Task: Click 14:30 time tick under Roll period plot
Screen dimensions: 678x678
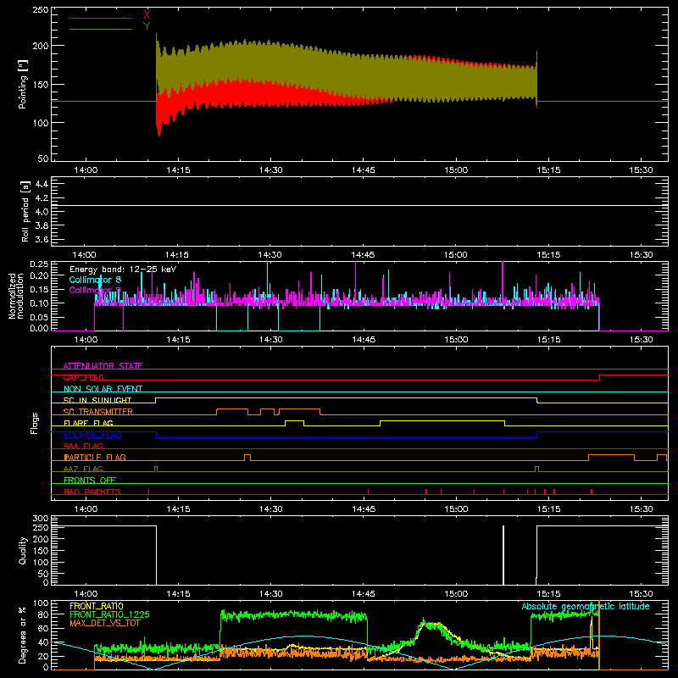Action: pyautogui.click(x=270, y=255)
